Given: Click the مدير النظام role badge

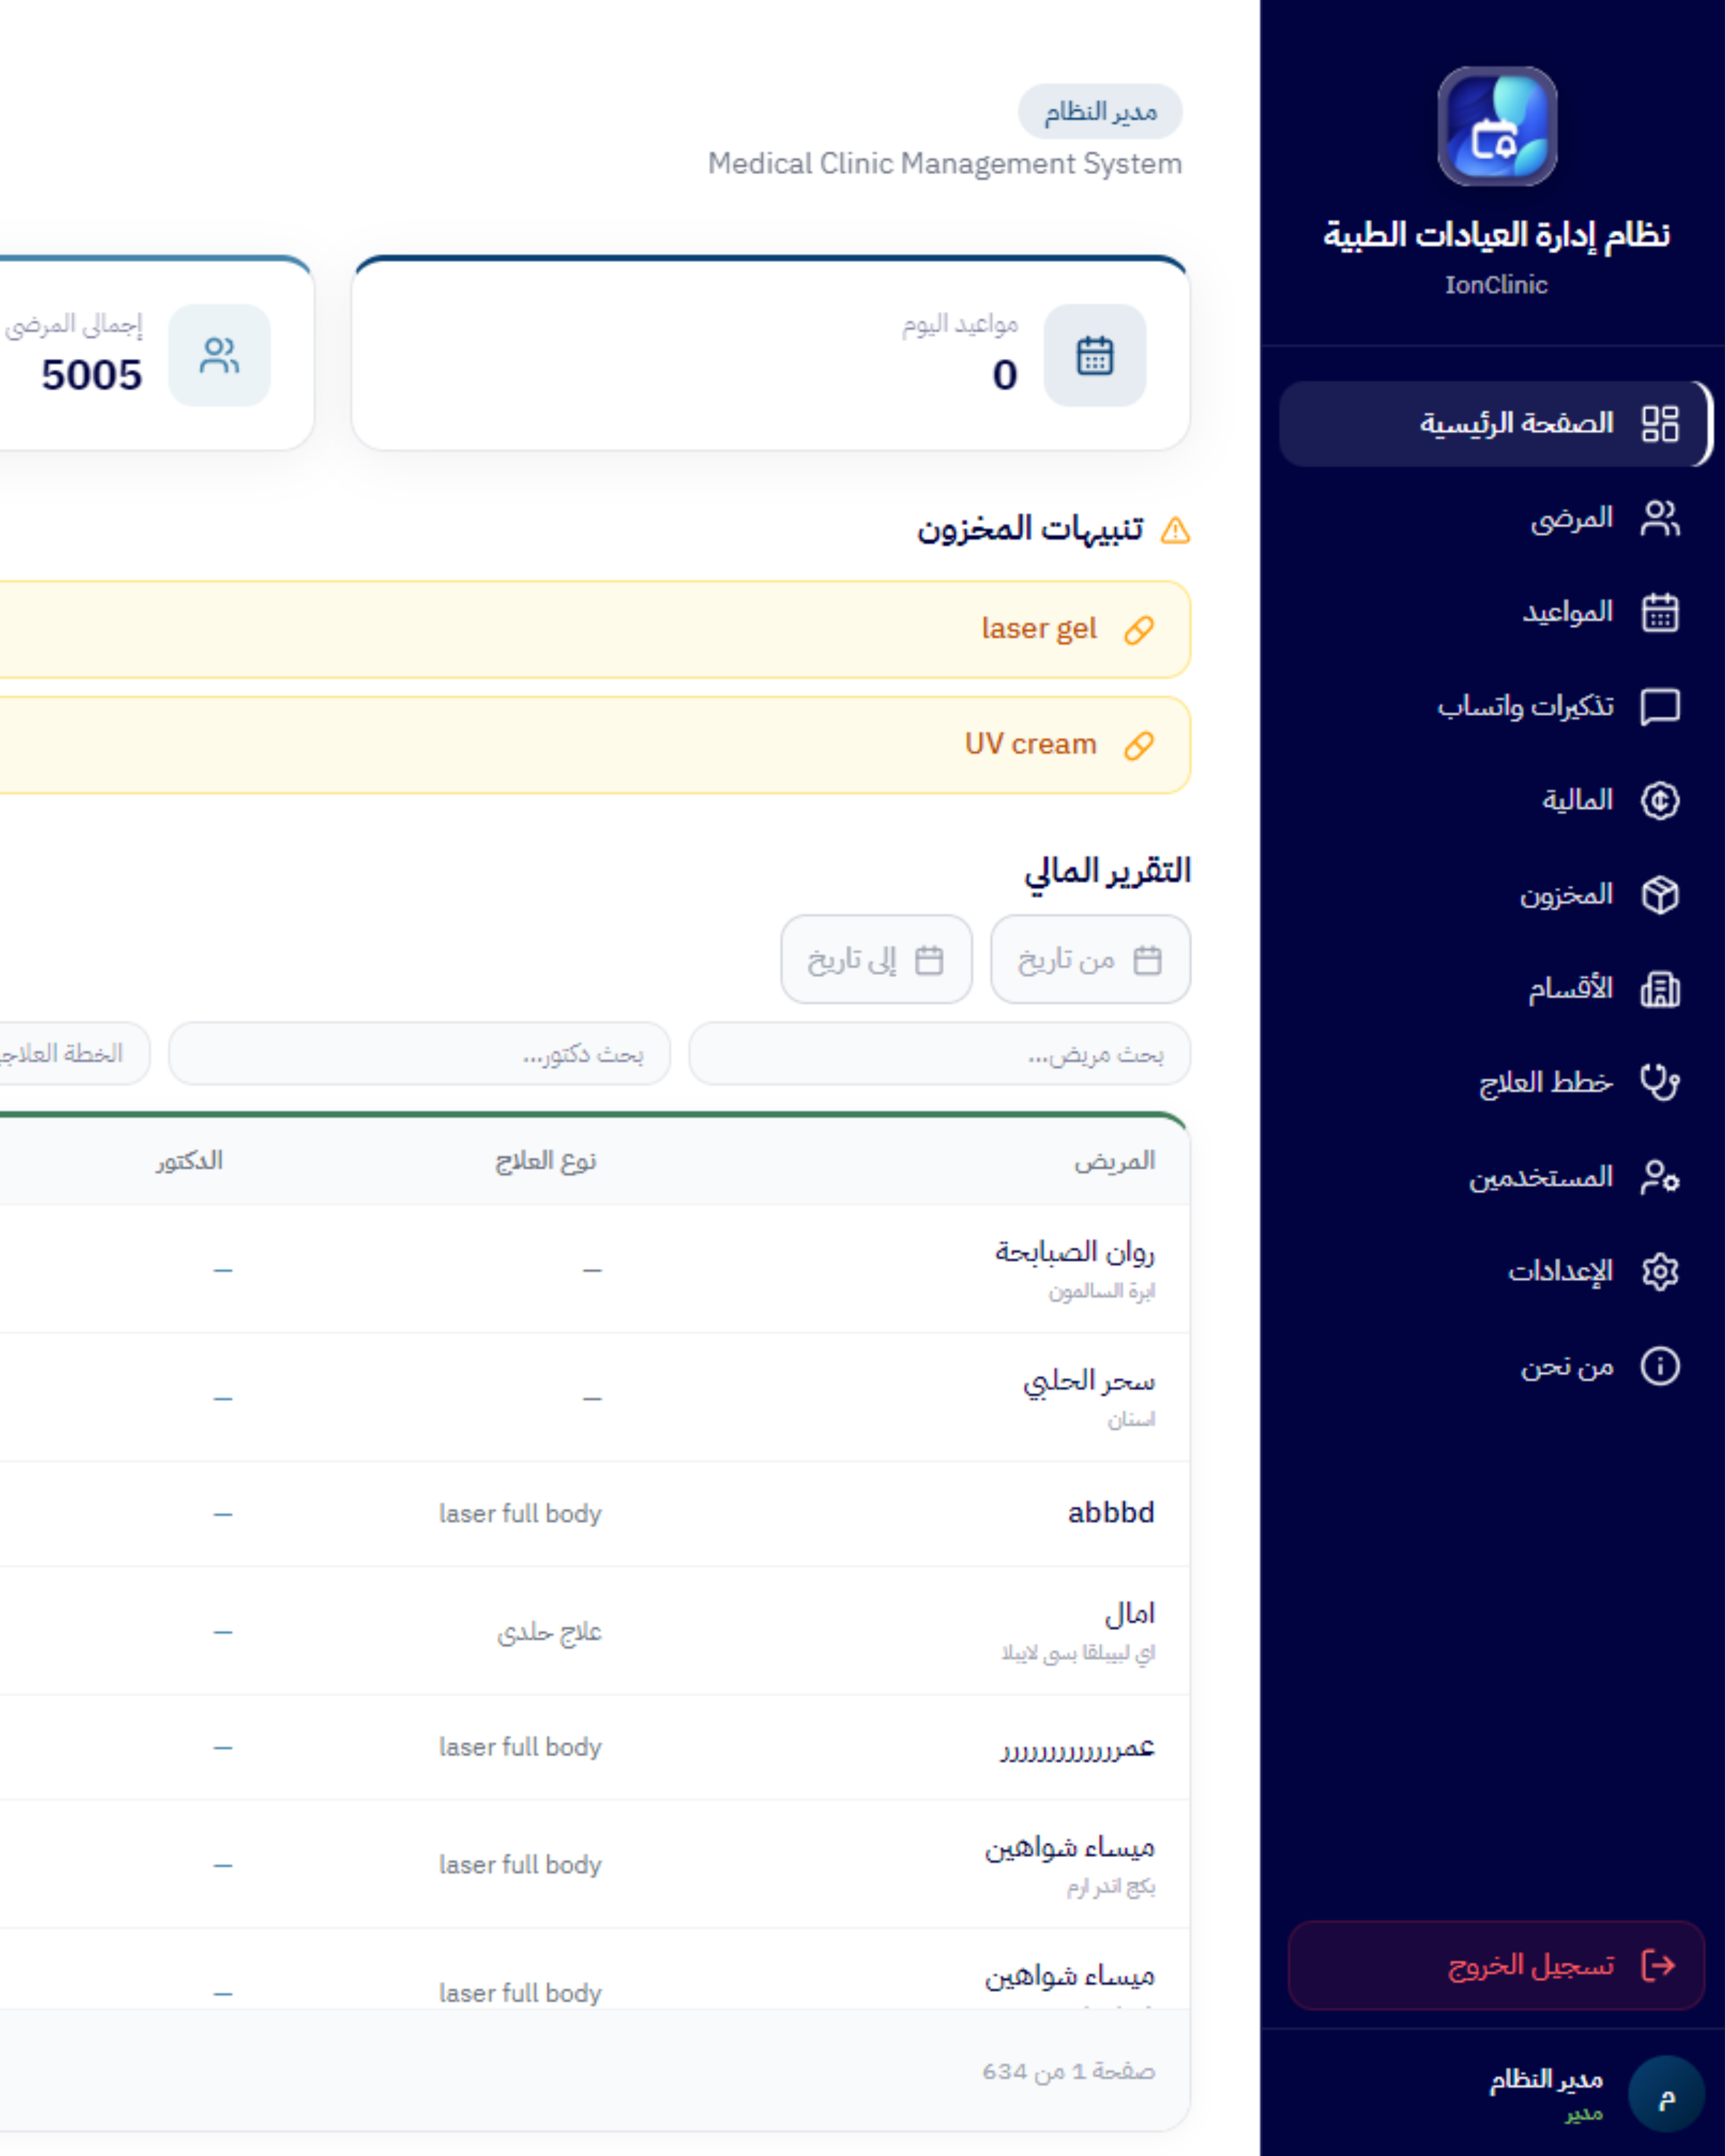Looking at the screenshot, I should pos(1100,111).
